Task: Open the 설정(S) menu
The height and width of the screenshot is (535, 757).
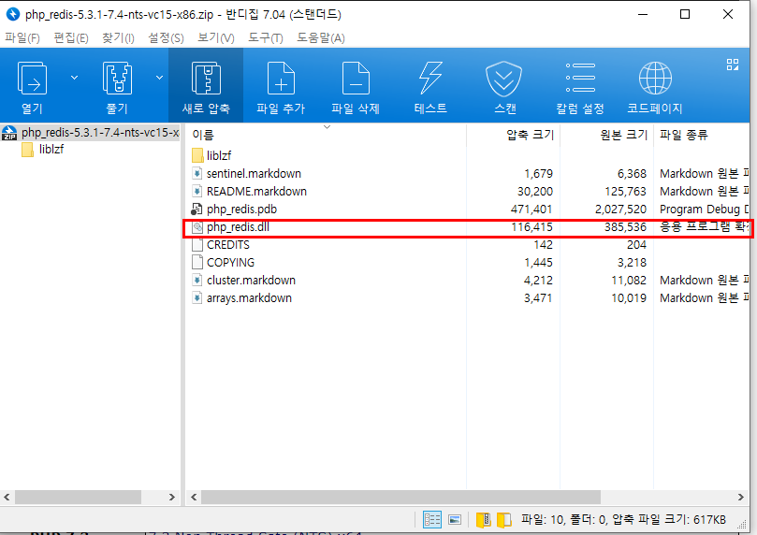Action: coord(166,37)
